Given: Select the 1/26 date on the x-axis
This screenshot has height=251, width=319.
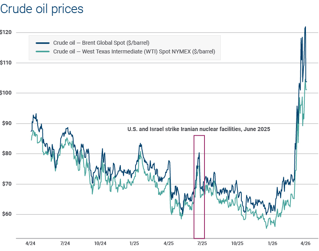Looking at the screenshot, I should pos(272,243).
